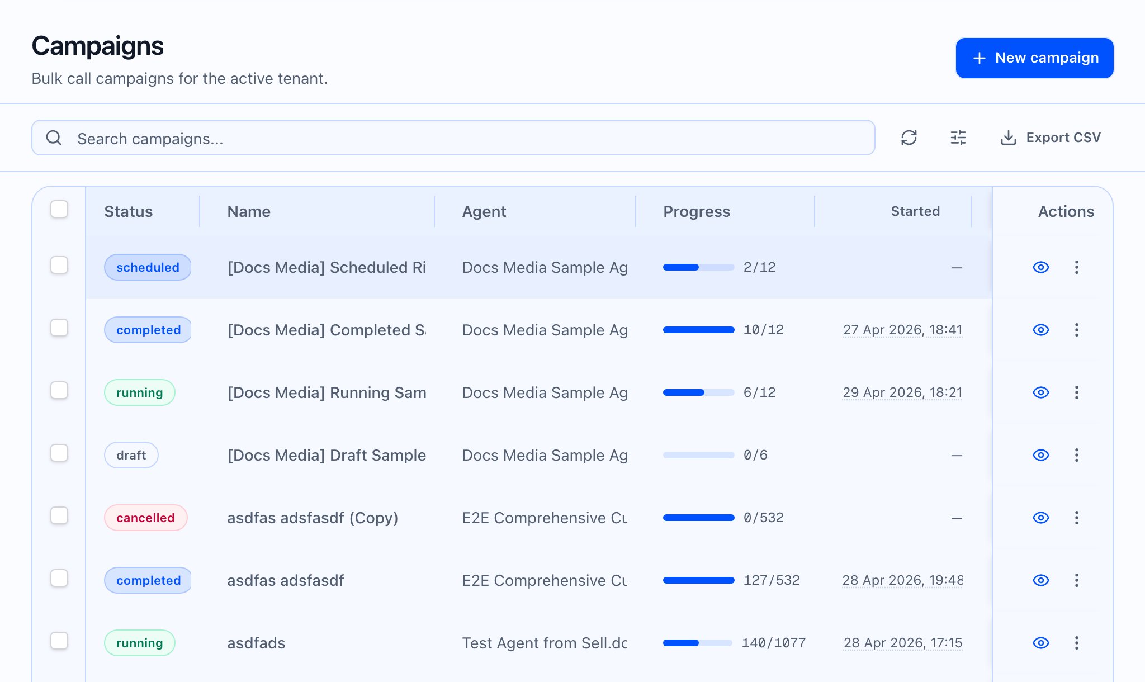This screenshot has width=1145, height=682.
Task: Open three-dot menu for the 6/12 running row
Action: point(1076,392)
